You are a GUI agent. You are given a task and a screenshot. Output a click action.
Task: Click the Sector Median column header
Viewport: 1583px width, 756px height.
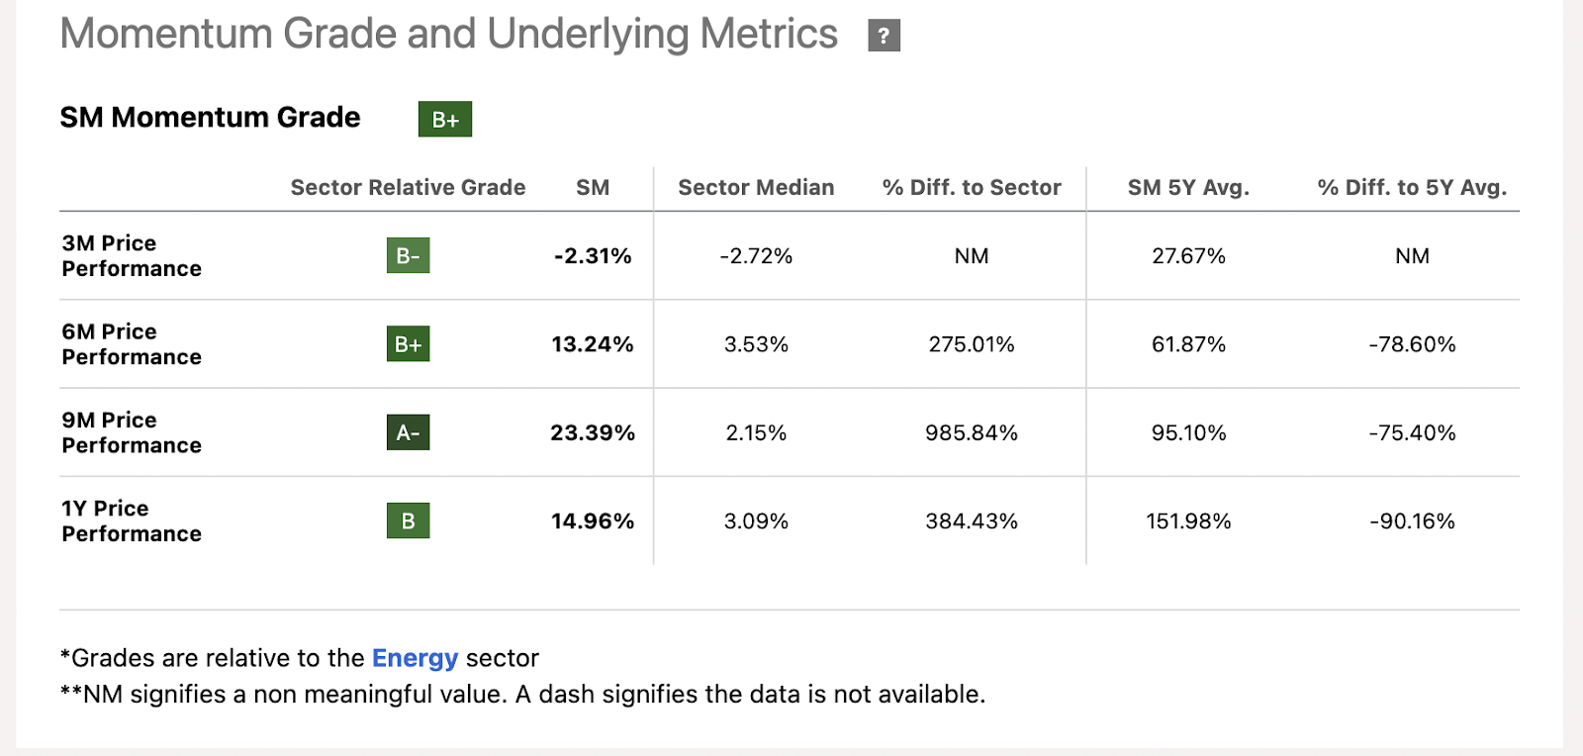pos(756,188)
